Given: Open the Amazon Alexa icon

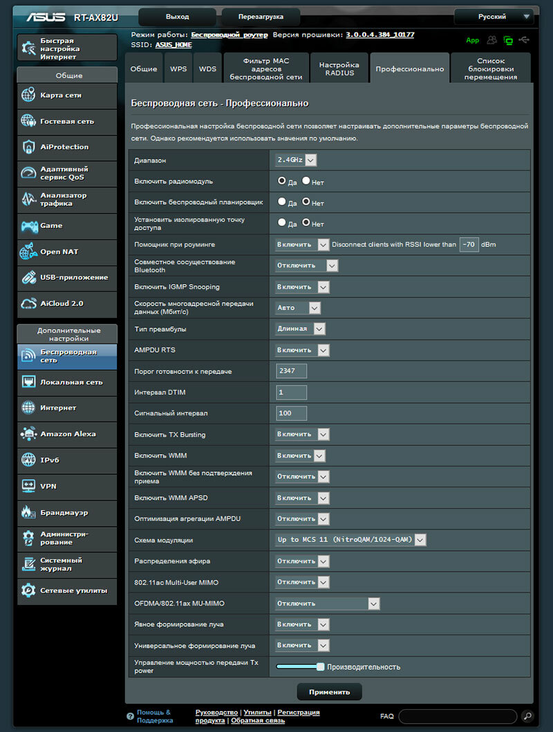Looking at the screenshot, I should [28, 433].
